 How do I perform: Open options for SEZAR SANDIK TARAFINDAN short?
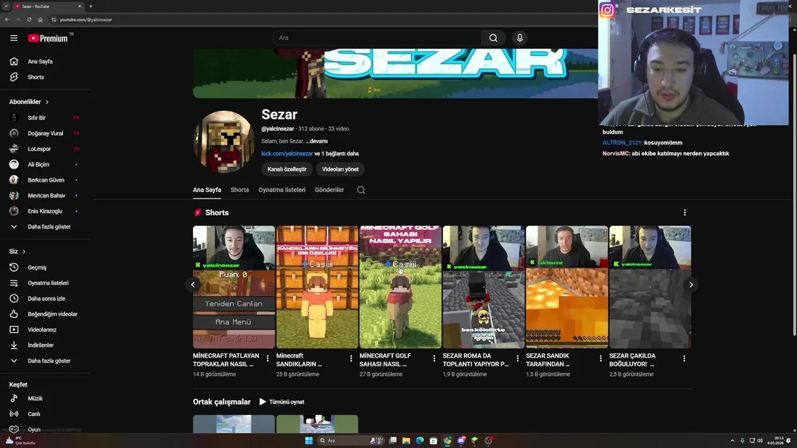601,358
